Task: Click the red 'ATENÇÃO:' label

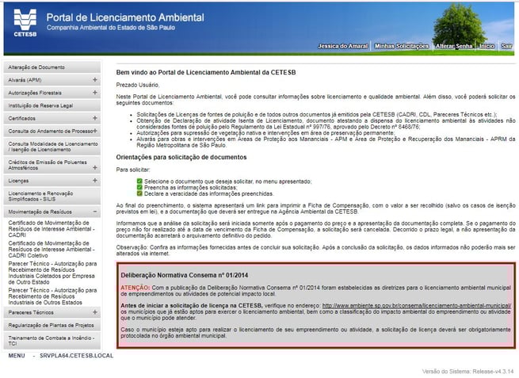Action: pyautogui.click(x=135, y=288)
